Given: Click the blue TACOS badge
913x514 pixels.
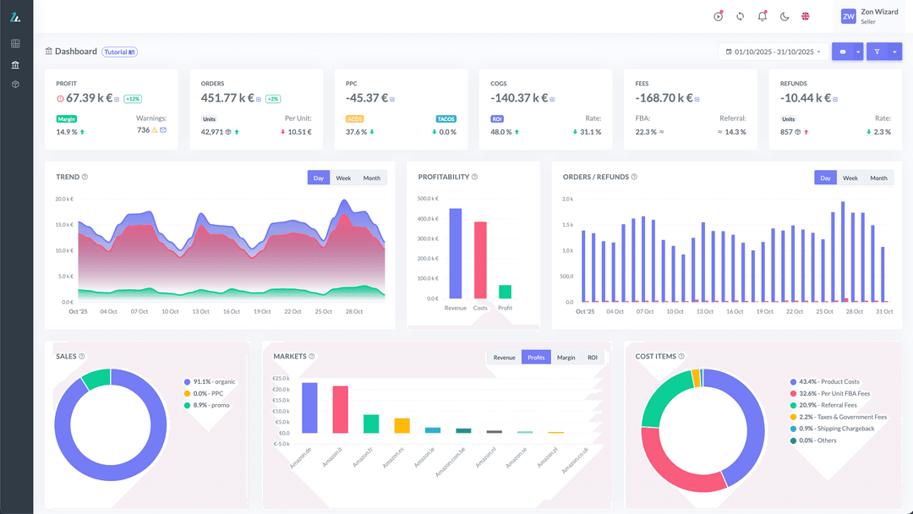Looking at the screenshot, I should tap(446, 118).
